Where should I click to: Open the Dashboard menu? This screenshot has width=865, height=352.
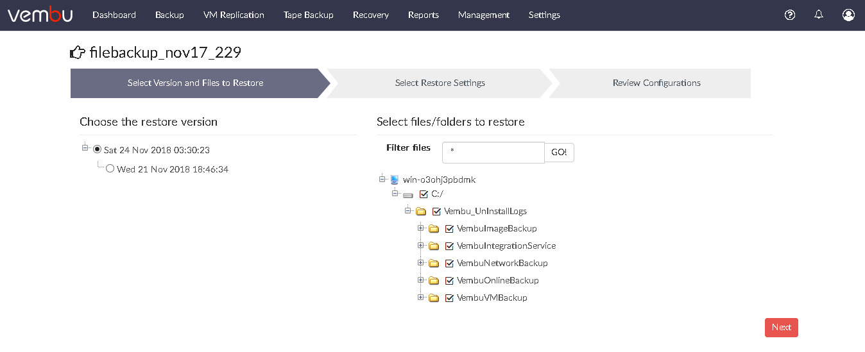(114, 15)
